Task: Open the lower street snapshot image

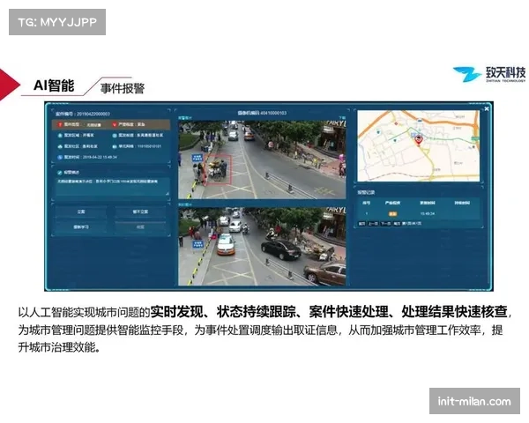Action: 262,247
